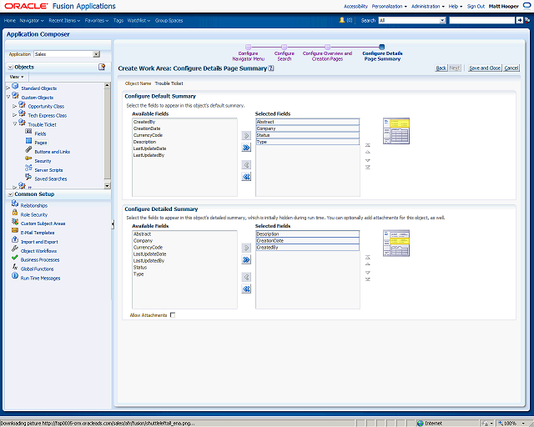Image resolution: width=534 pixels, height=427 pixels.
Task: Open the Application dropdown showing Sales
Action: tap(97, 54)
